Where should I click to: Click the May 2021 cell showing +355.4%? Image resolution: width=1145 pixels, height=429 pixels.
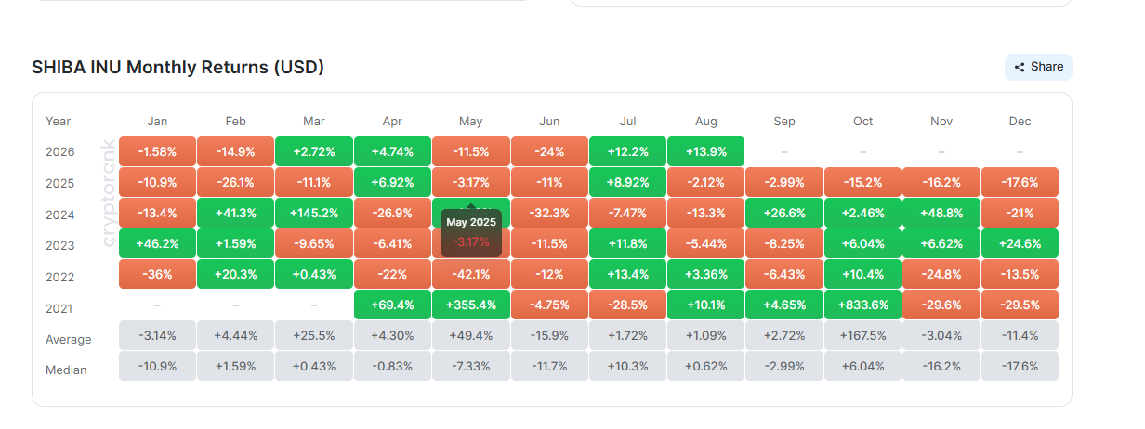[471, 305]
